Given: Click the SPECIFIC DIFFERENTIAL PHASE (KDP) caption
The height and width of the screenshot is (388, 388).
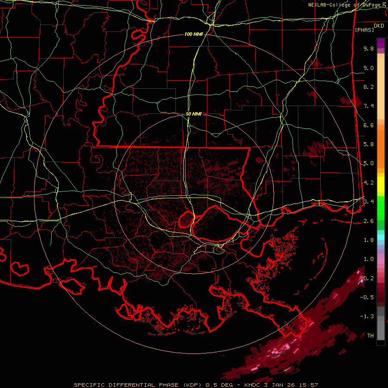Looking at the screenshot, I should click(138, 385).
